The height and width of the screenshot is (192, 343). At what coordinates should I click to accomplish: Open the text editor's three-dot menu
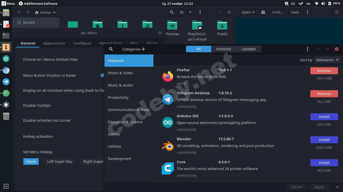click(x=308, y=12)
